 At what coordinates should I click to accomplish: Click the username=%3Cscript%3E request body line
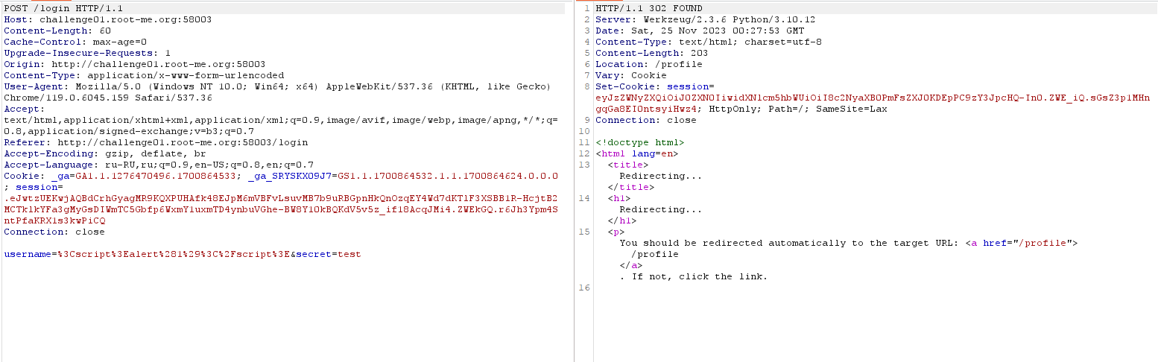pyautogui.click(x=182, y=254)
